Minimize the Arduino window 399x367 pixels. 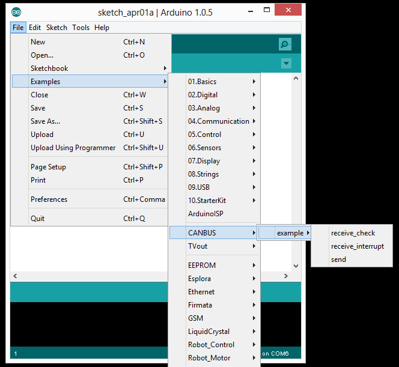coord(251,11)
